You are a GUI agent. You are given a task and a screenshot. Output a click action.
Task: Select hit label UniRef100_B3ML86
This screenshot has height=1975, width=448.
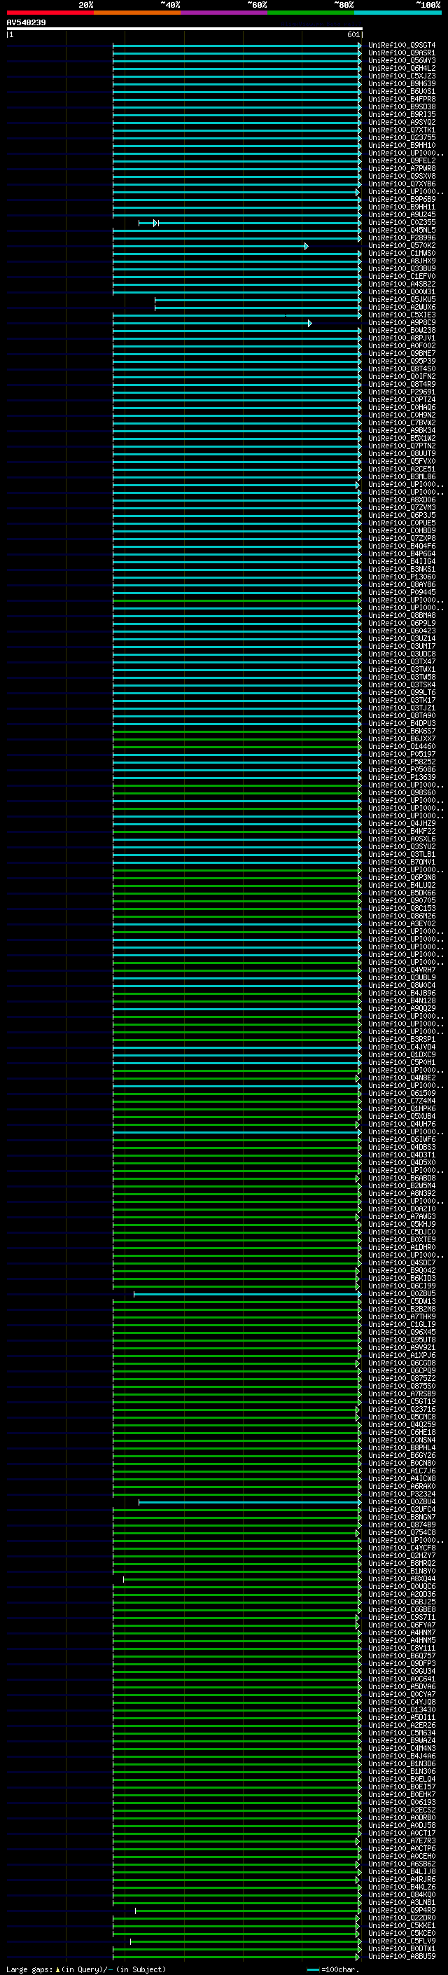pos(401,477)
